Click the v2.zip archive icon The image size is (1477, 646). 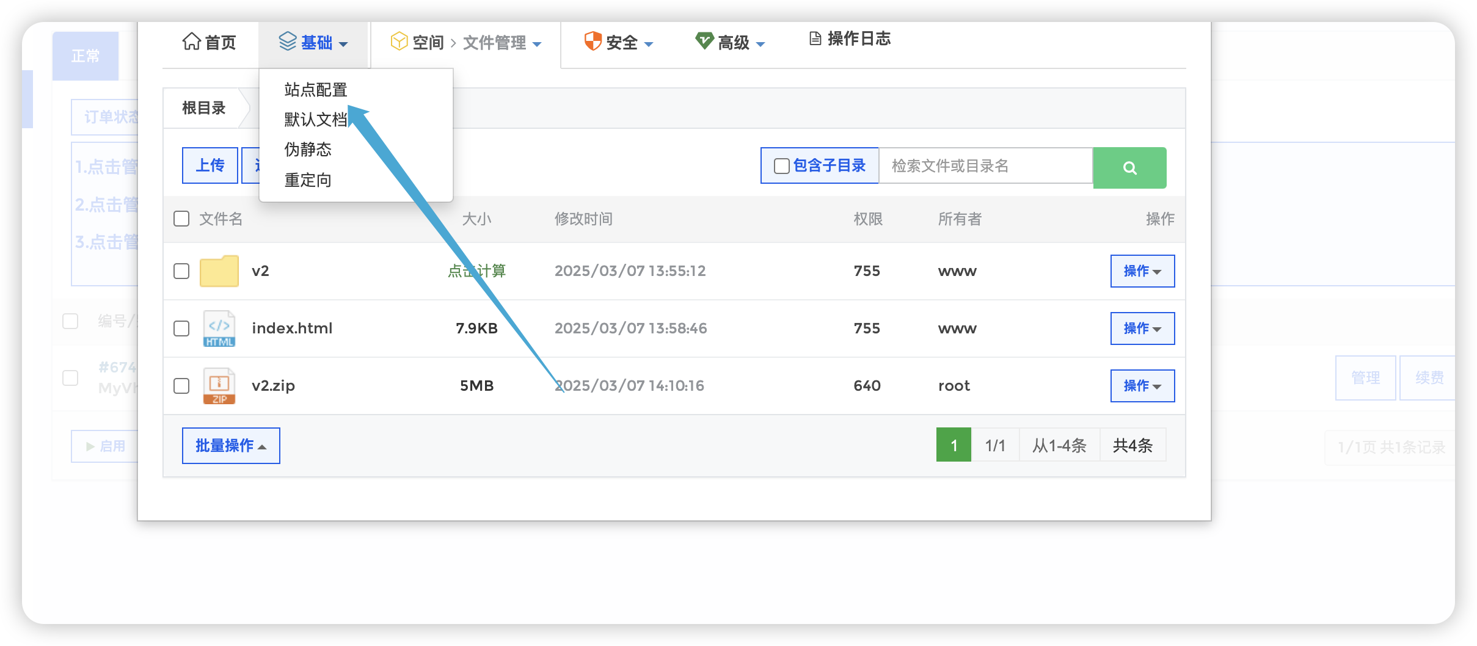pyautogui.click(x=219, y=386)
